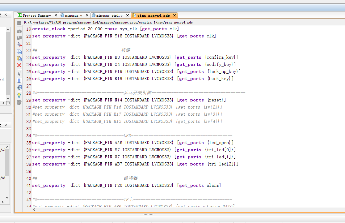The width and height of the screenshot is (345, 223).
Task: Click the Save file icon in editor toolbar
Action: coord(19,23)
